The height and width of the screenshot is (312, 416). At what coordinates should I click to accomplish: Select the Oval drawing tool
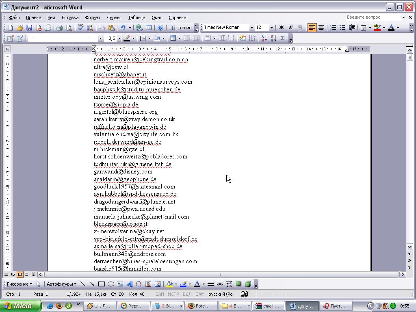(x=110, y=284)
